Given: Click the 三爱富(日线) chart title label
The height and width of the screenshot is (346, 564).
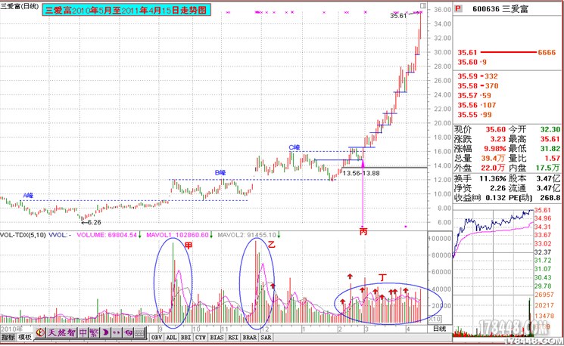Looking at the screenshot, I should 21,6.
